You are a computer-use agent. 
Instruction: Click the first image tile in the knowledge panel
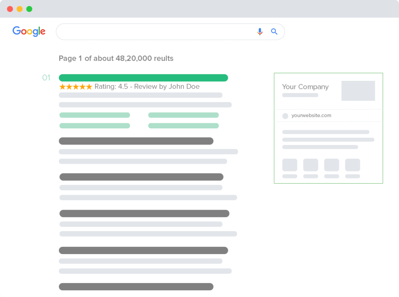pos(290,165)
